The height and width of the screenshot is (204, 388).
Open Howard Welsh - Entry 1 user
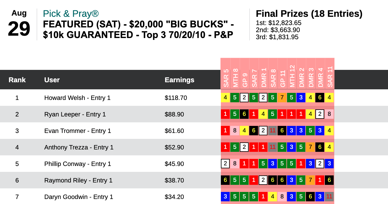(77, 98)
